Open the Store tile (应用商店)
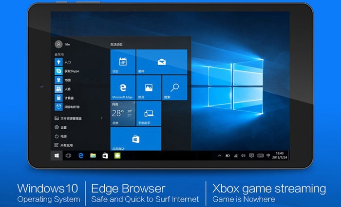This screenshot has width=341, height=207. [x=136, y=138]
